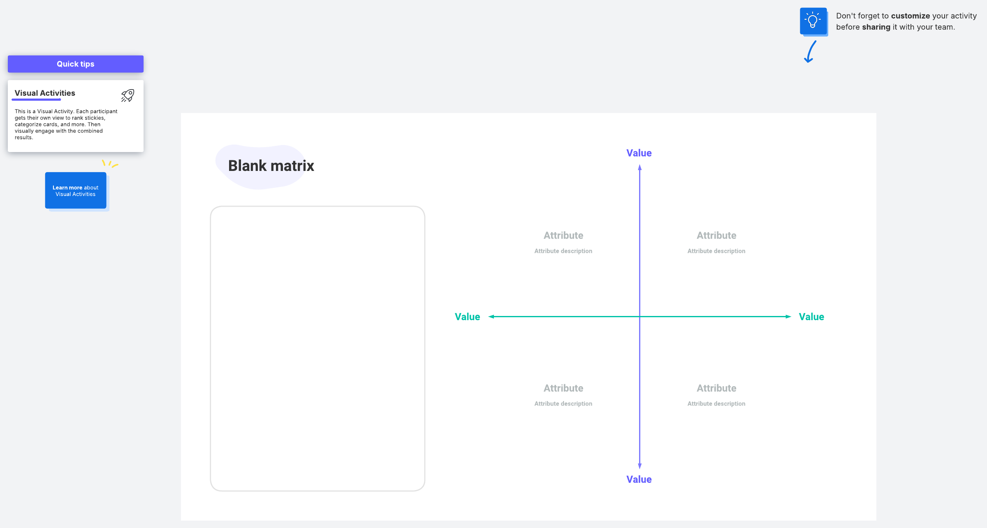
Task: Click the top-left quadrant Attribute heading
Action: (x=563, y=235)
